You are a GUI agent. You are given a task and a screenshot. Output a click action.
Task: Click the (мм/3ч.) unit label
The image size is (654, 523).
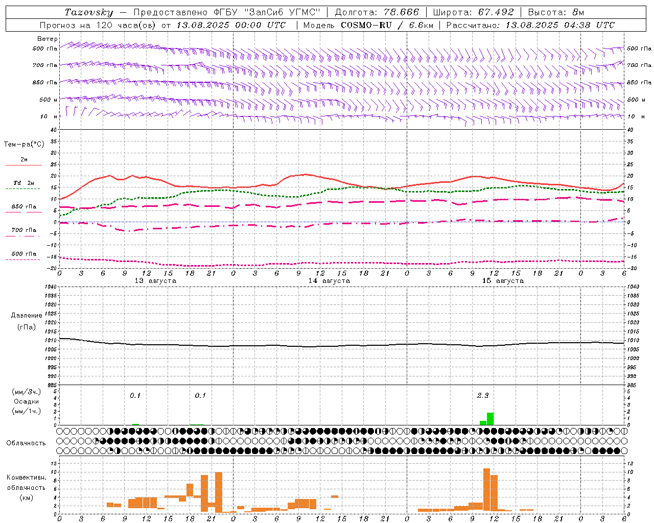[27, 392]
